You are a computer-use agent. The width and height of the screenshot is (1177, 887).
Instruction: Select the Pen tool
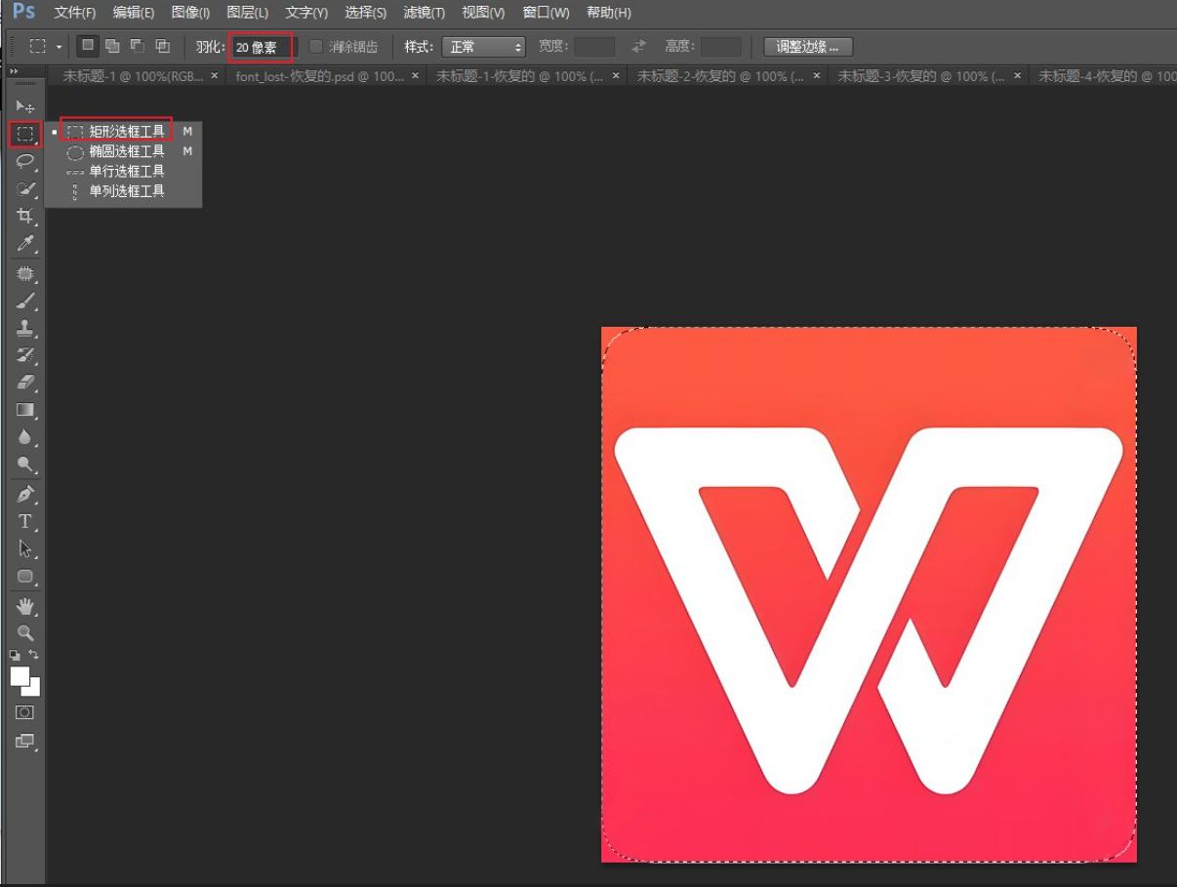25,494
